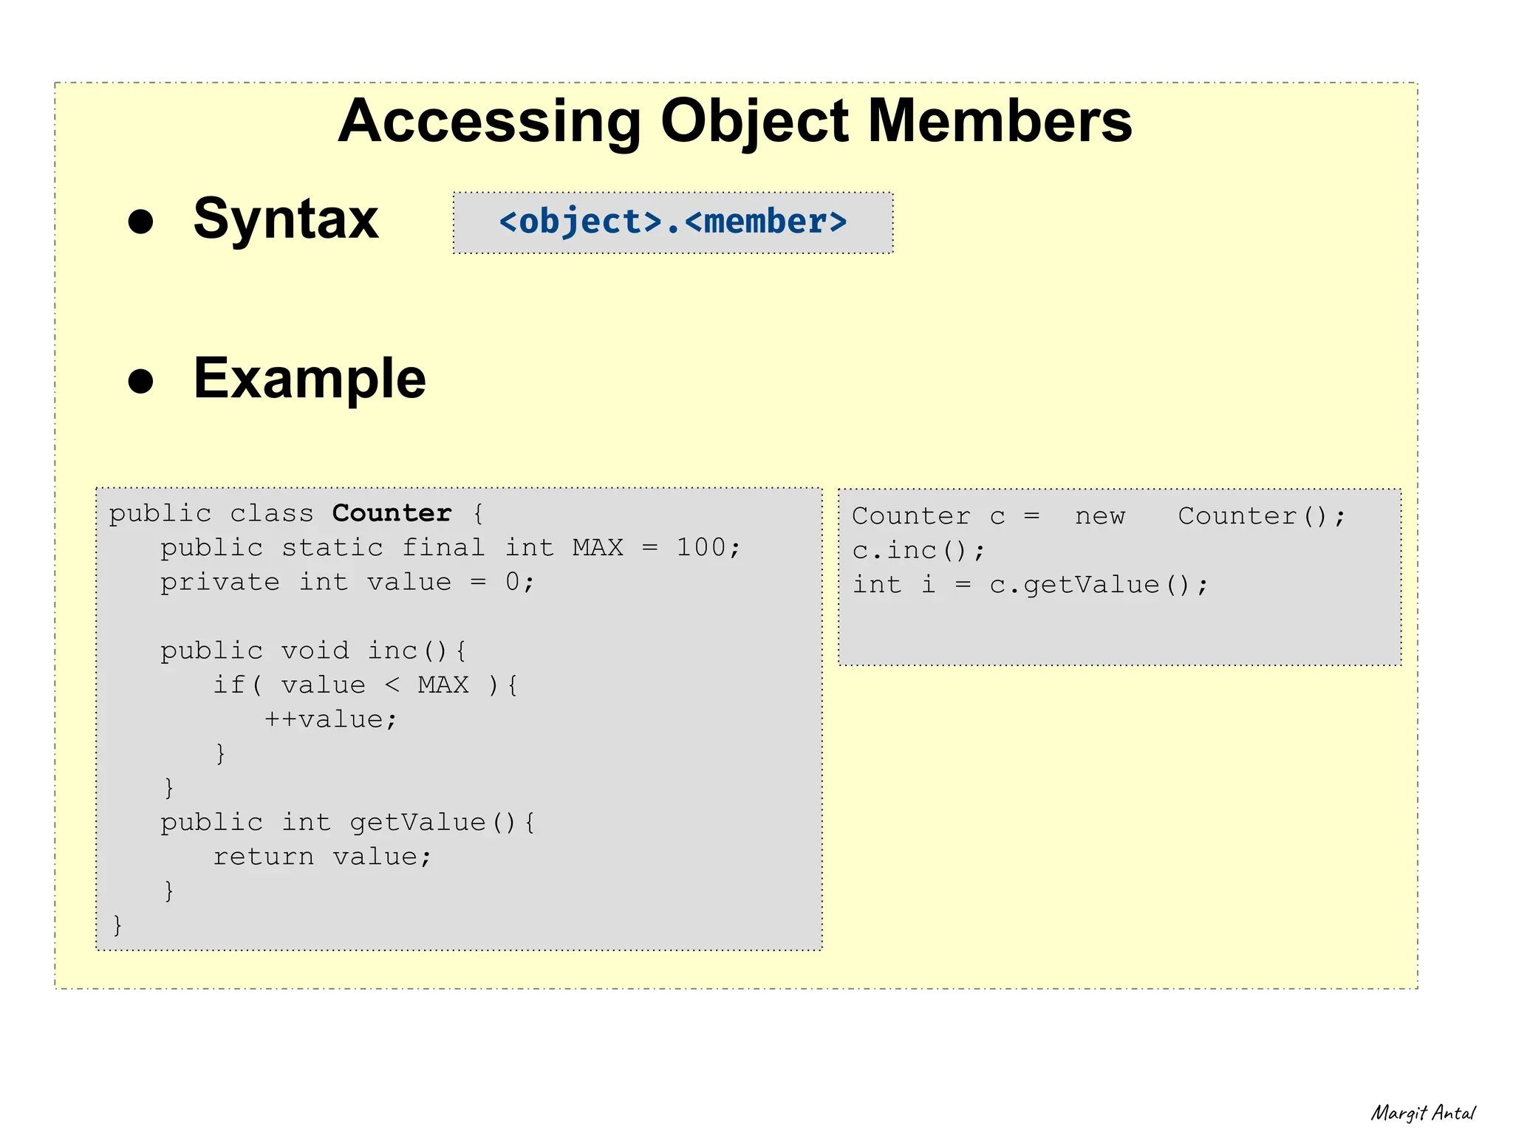Click the line 'public static final int MAX = 100;'
The width and height of the screenshot is (1513, 1135).
[x=451, y=548]
